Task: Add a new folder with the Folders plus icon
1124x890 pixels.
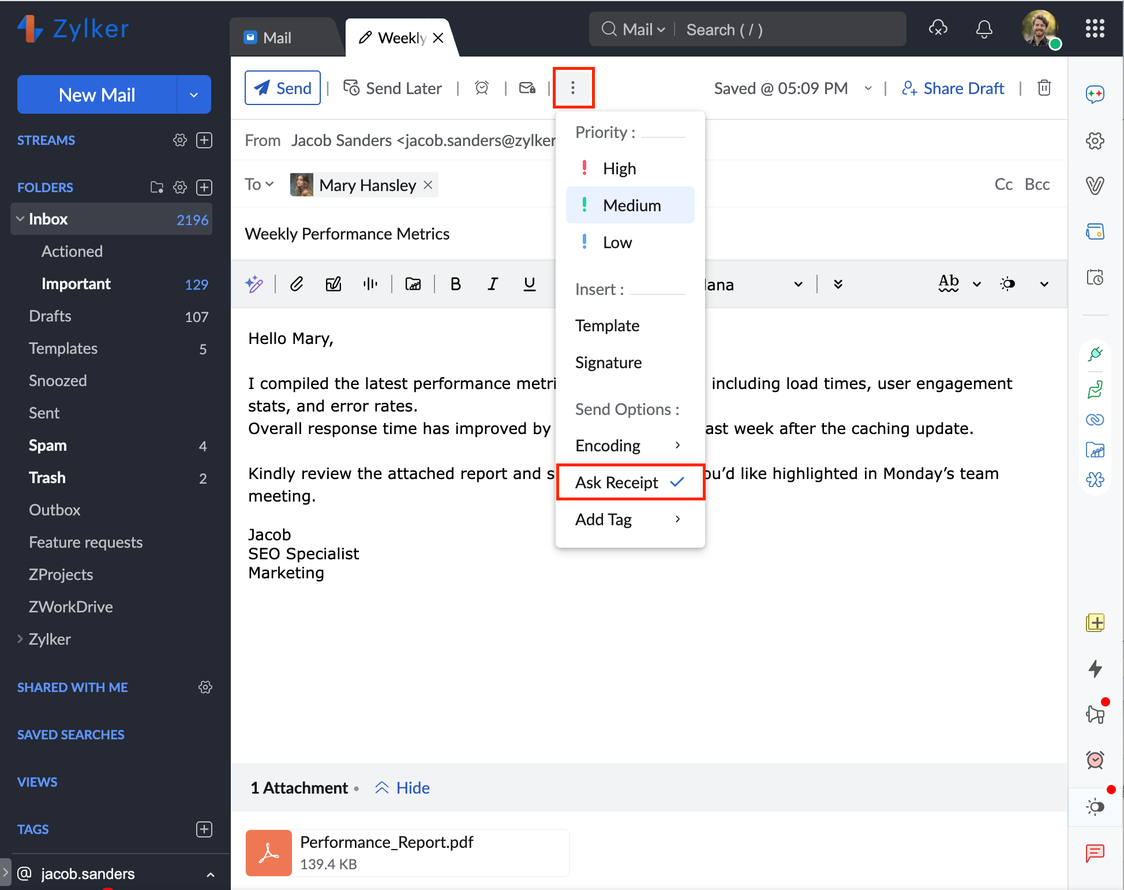Action: pos(204,188)
